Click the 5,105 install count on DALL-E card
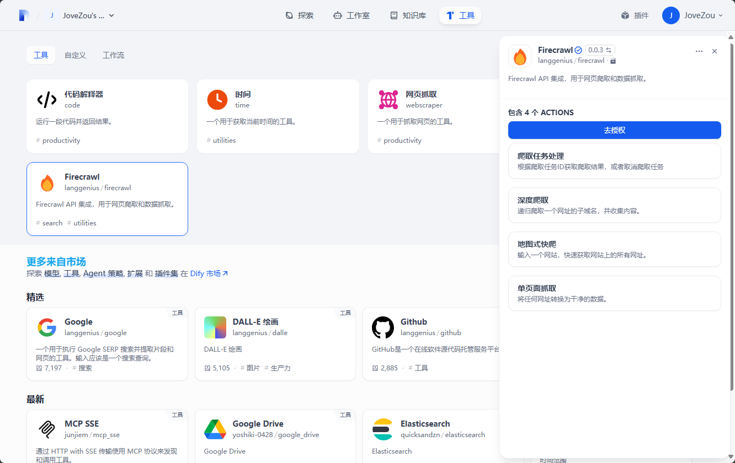The height and width of the screenshot is (463, 735). 217,368
